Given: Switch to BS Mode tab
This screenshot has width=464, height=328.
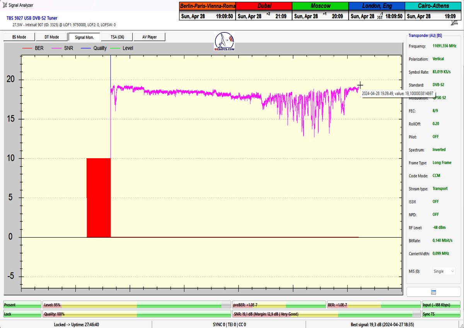Looking at the screenshot, I should (19, 37).
